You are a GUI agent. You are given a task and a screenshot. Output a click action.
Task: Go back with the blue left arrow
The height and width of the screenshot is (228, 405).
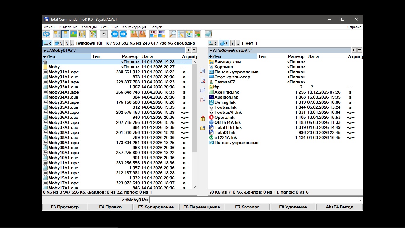point(115,34)
